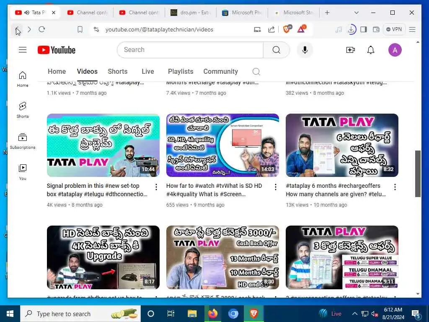This screenshot has width=429, height=322.
Task: Open the #tataplay 6 months #rechargeoffers title
Action: (336, 190)
